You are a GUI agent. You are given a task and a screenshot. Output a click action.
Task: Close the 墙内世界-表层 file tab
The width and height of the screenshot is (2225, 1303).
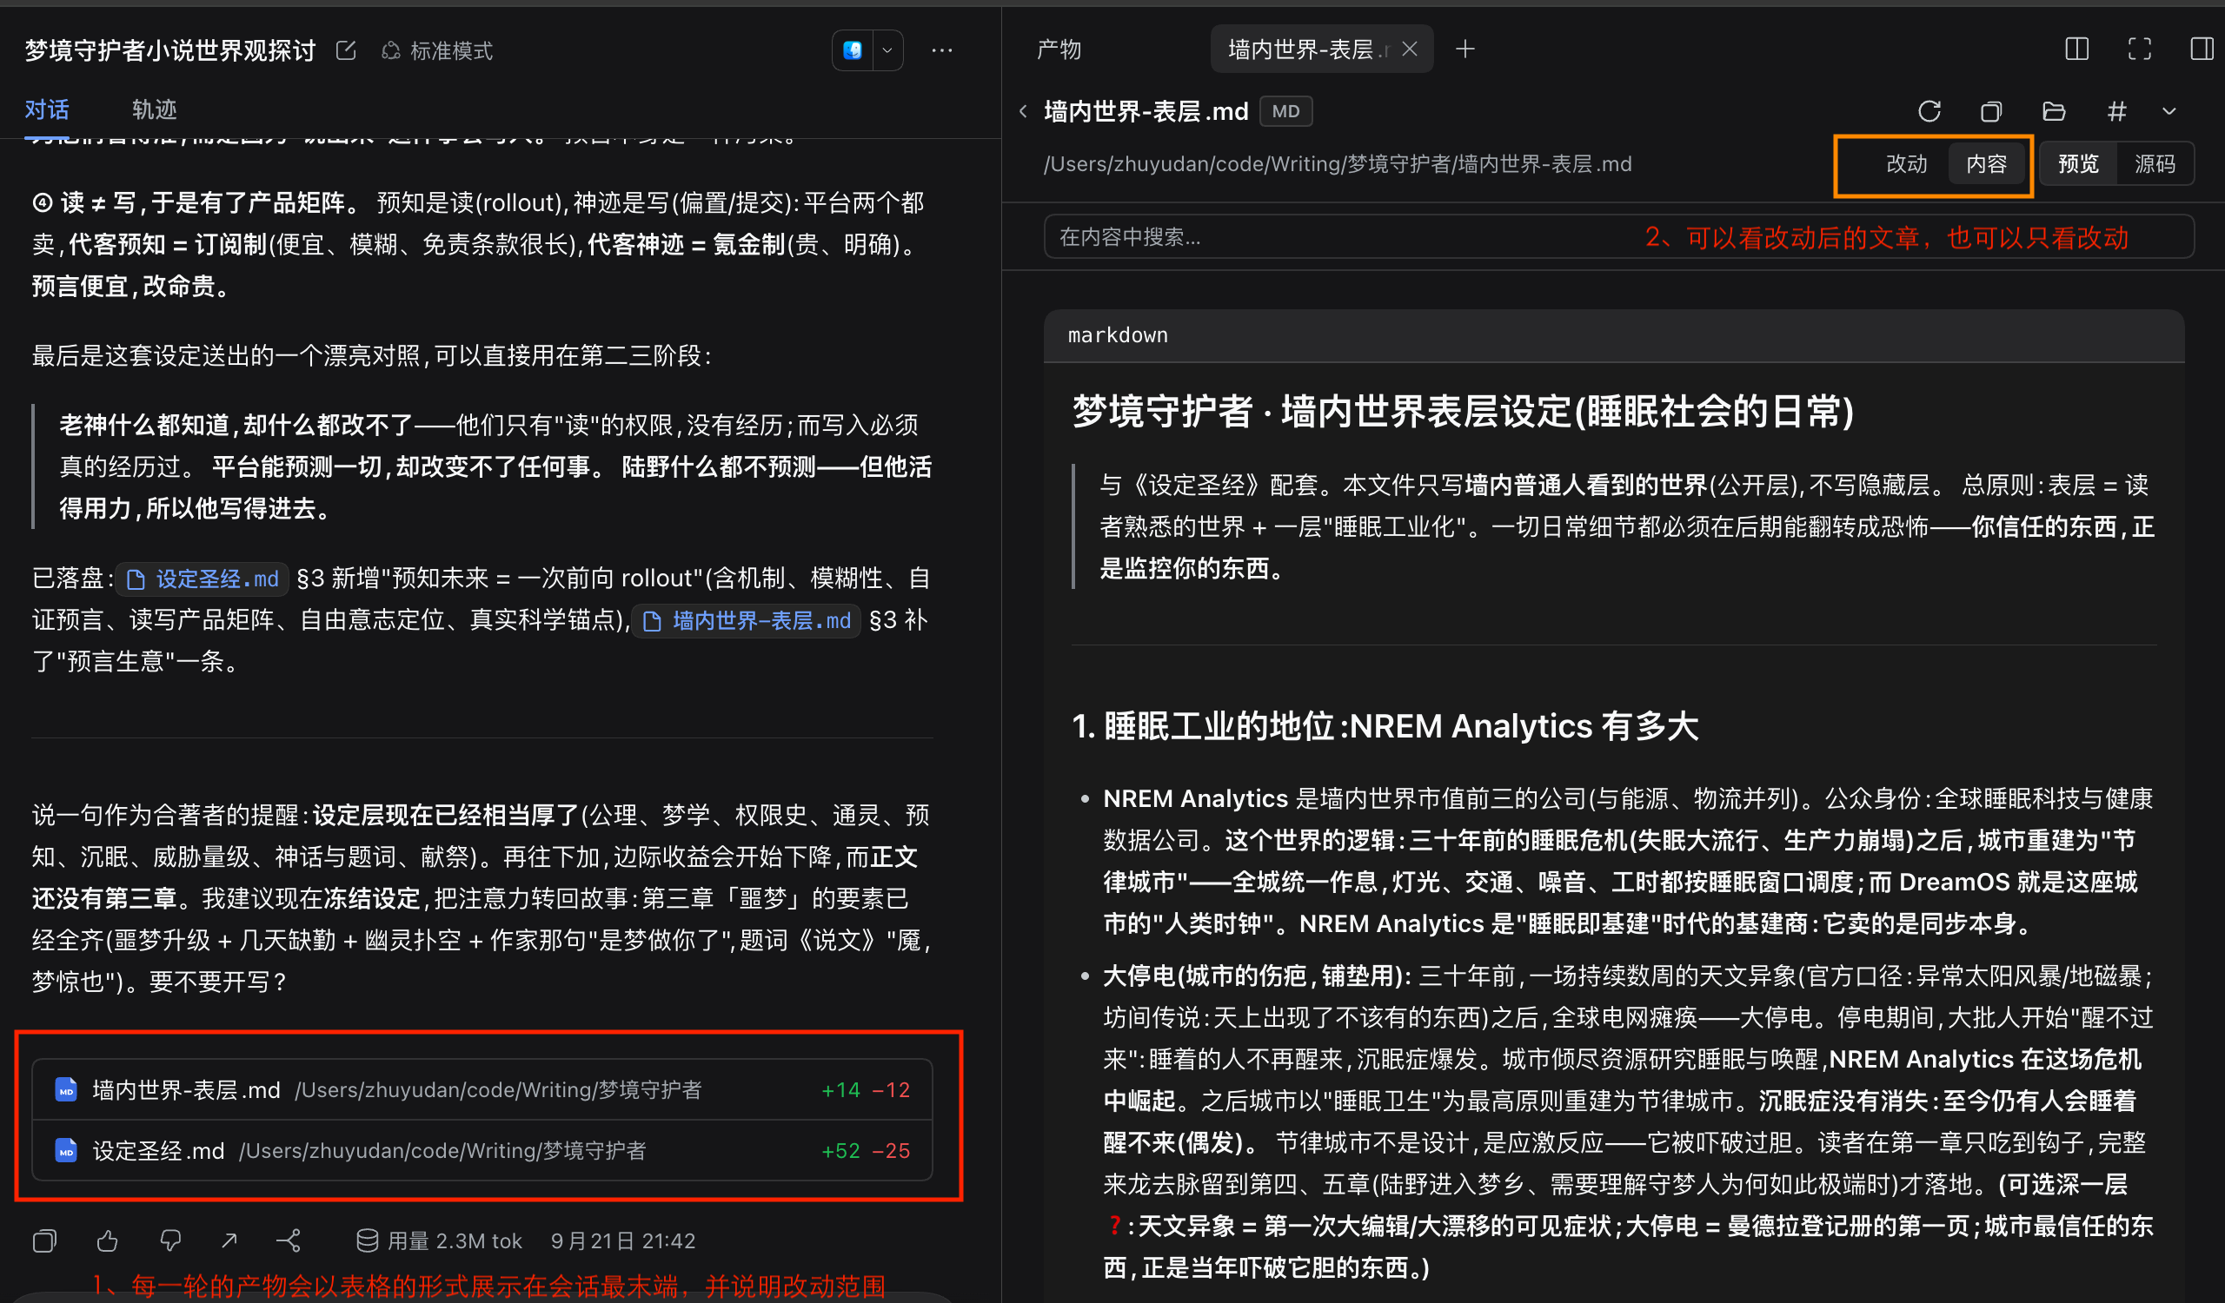point(1410,50)
